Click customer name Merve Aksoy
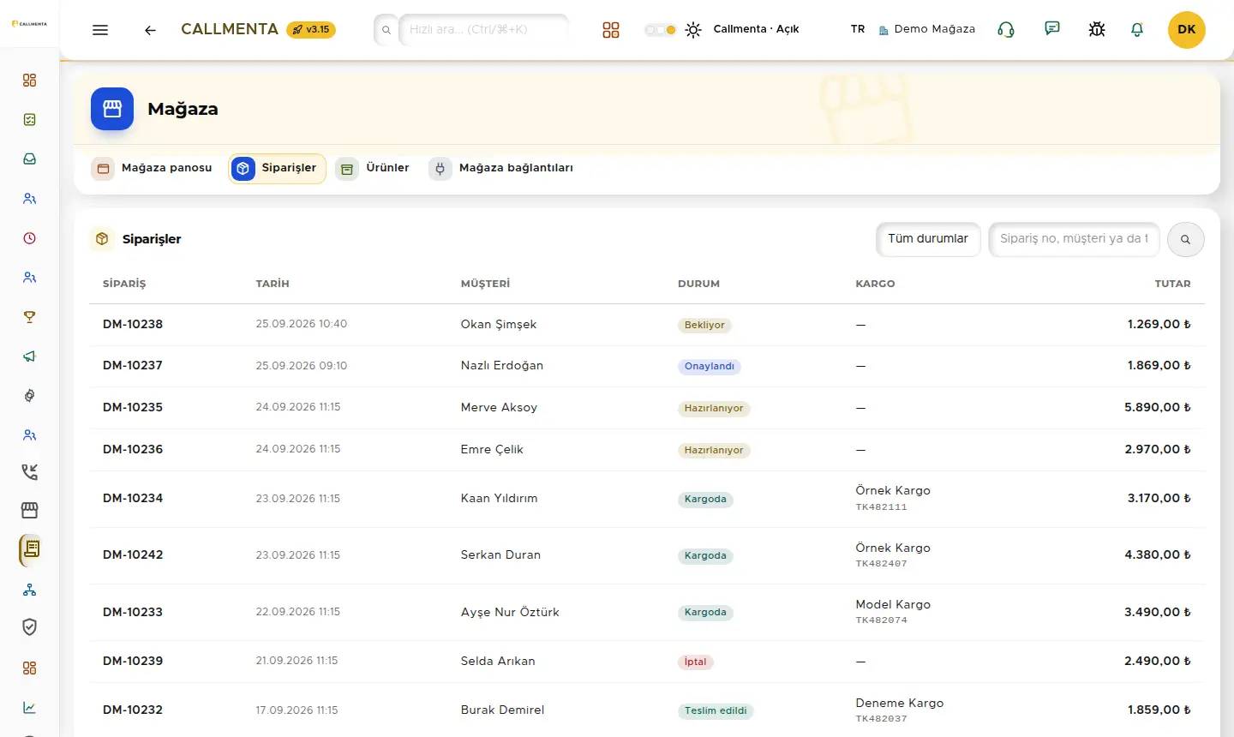This screenshot has height=737, width=1234. coord(499,408)
